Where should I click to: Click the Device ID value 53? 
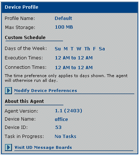click(x=58, y=127)
